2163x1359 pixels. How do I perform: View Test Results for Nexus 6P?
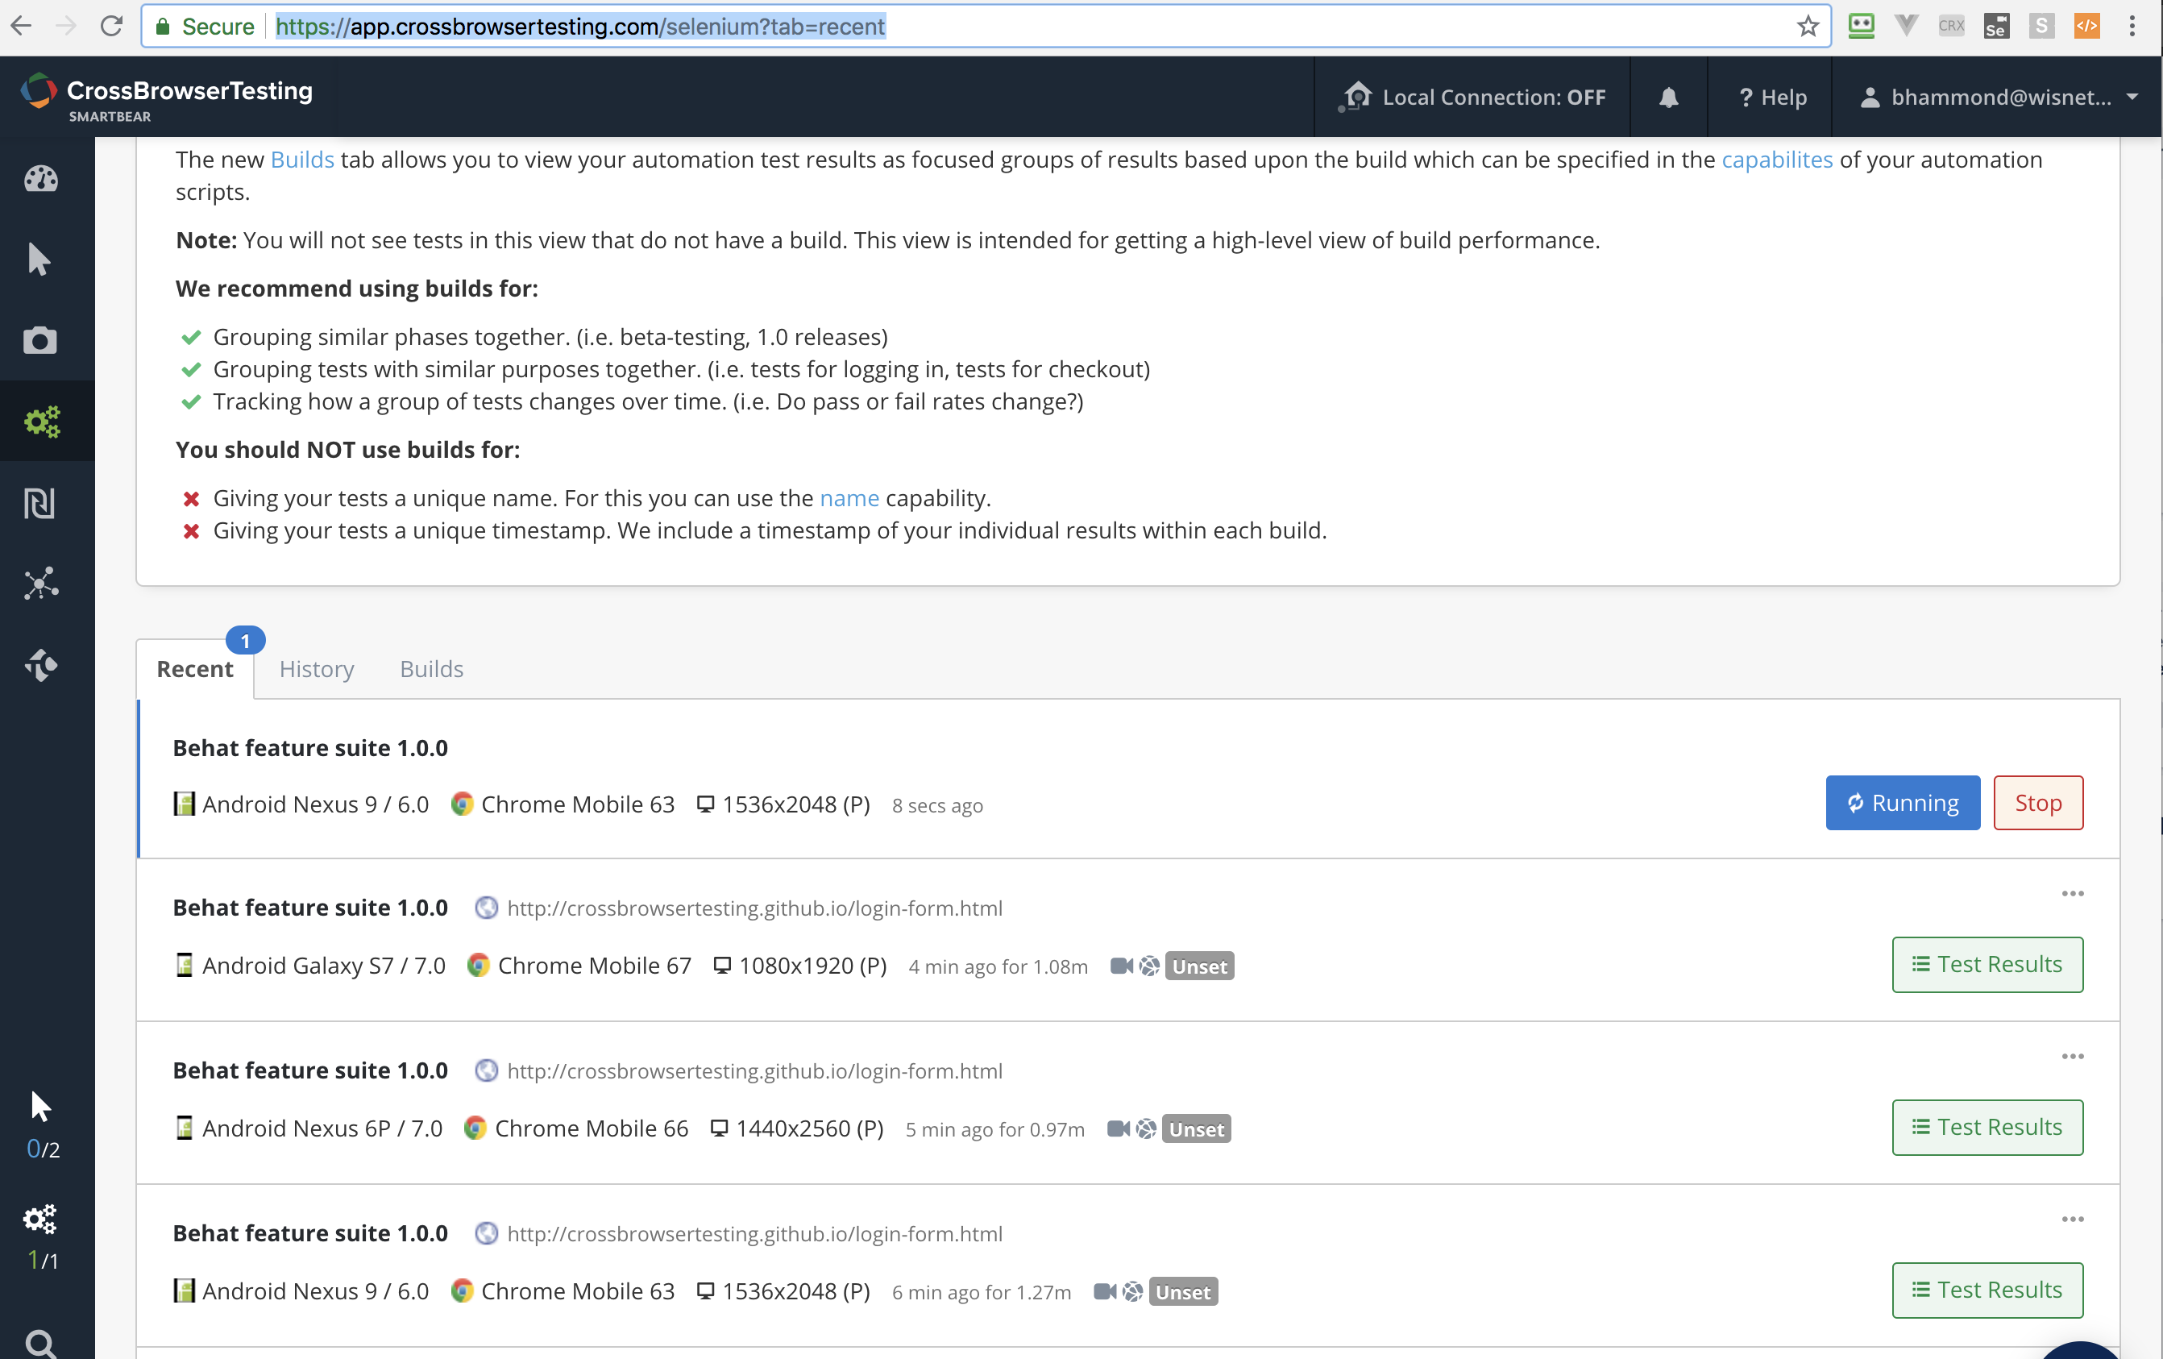pos(1987,1127)
